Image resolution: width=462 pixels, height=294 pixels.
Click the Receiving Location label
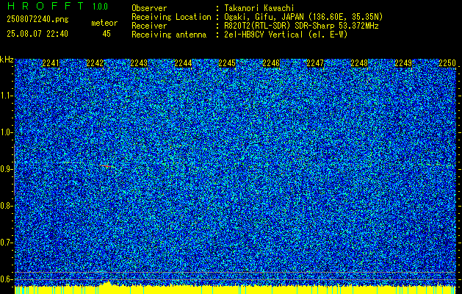(x=171, y=17)
